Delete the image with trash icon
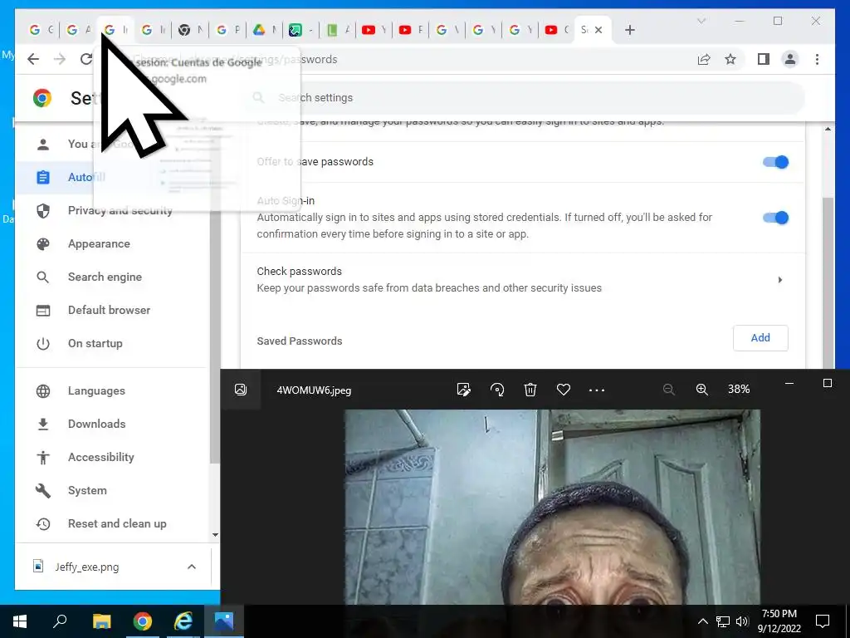Screen dimensions: 850x638 point(530,390)
